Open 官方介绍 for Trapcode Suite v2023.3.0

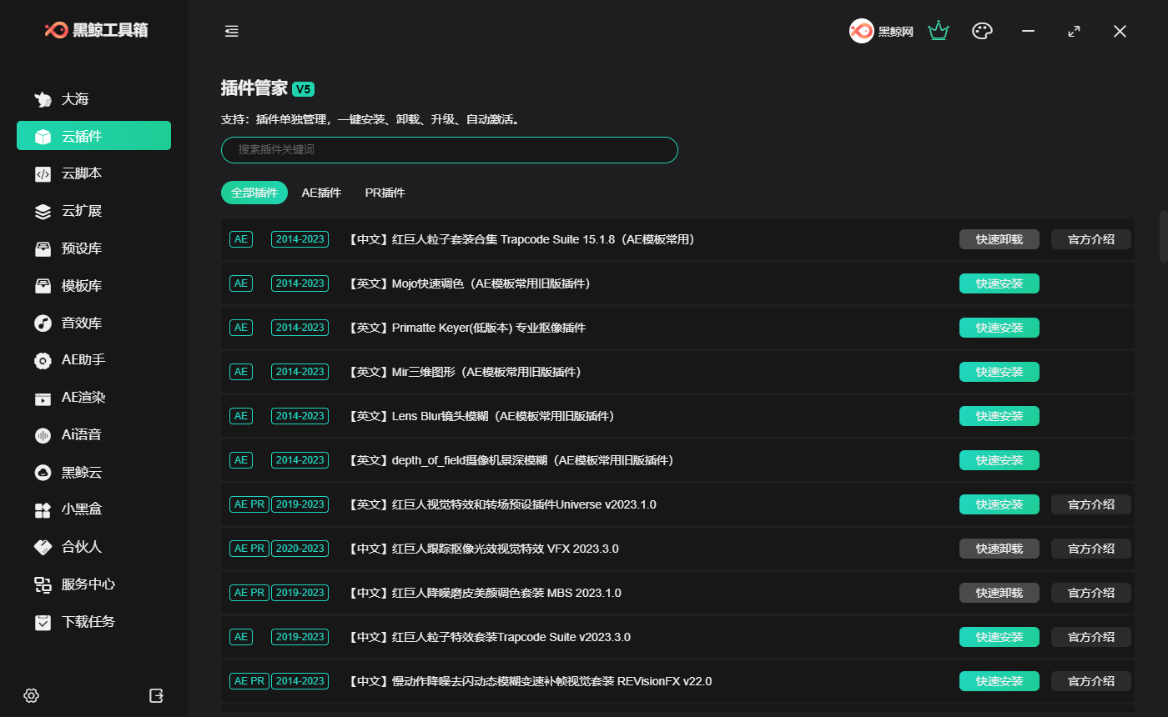1091,637
